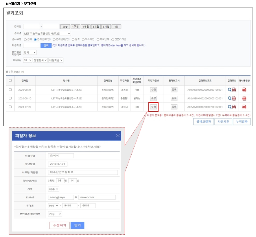Expand the 검사명 ILET test name dropdown
Viewport: 256px width, 237px height.
(x=47, y=33)
